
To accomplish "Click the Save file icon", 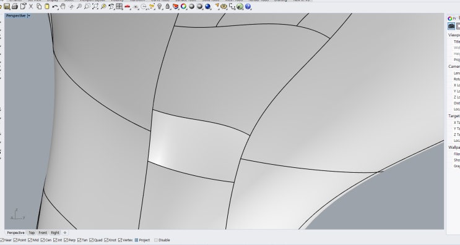I will (7, 6).
